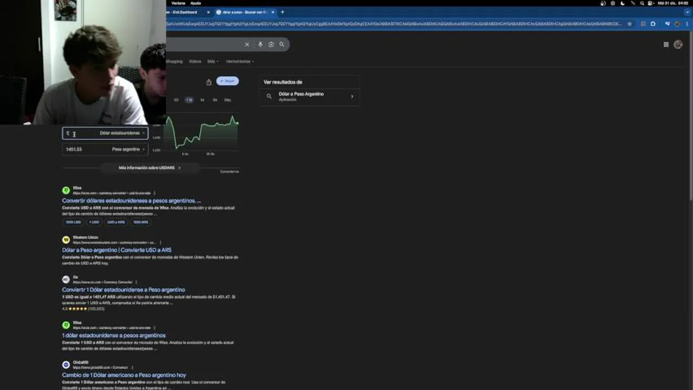Start voice search with microphone icon
The image size is (693, 390).
click(x=260, y=44)
